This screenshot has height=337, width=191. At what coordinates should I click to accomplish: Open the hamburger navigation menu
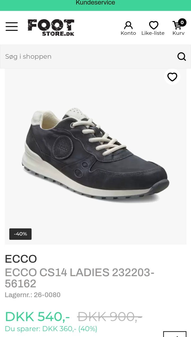click(x=12, y=27)
